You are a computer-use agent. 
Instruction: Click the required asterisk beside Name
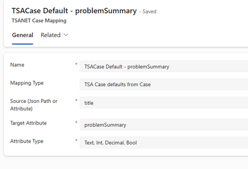(76, 64)
